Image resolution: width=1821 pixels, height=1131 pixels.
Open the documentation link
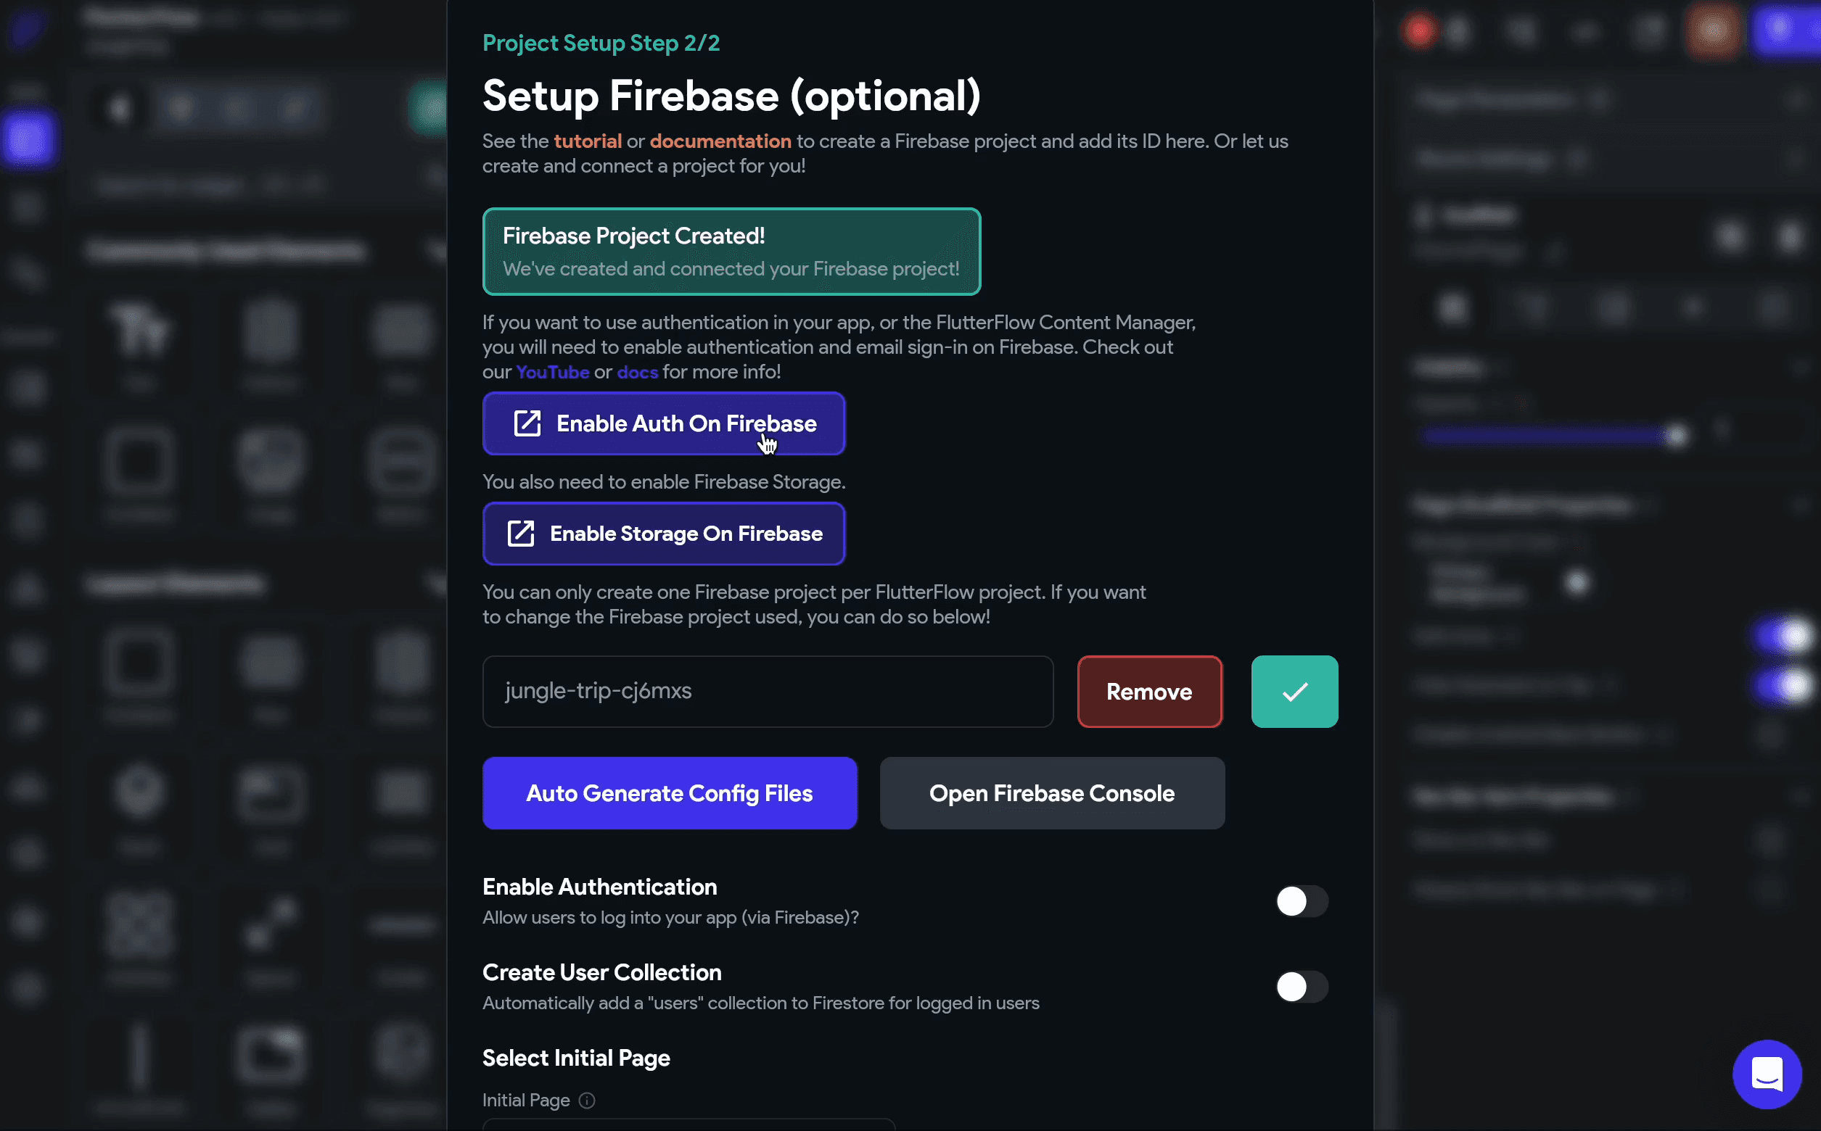pos(720,141)
